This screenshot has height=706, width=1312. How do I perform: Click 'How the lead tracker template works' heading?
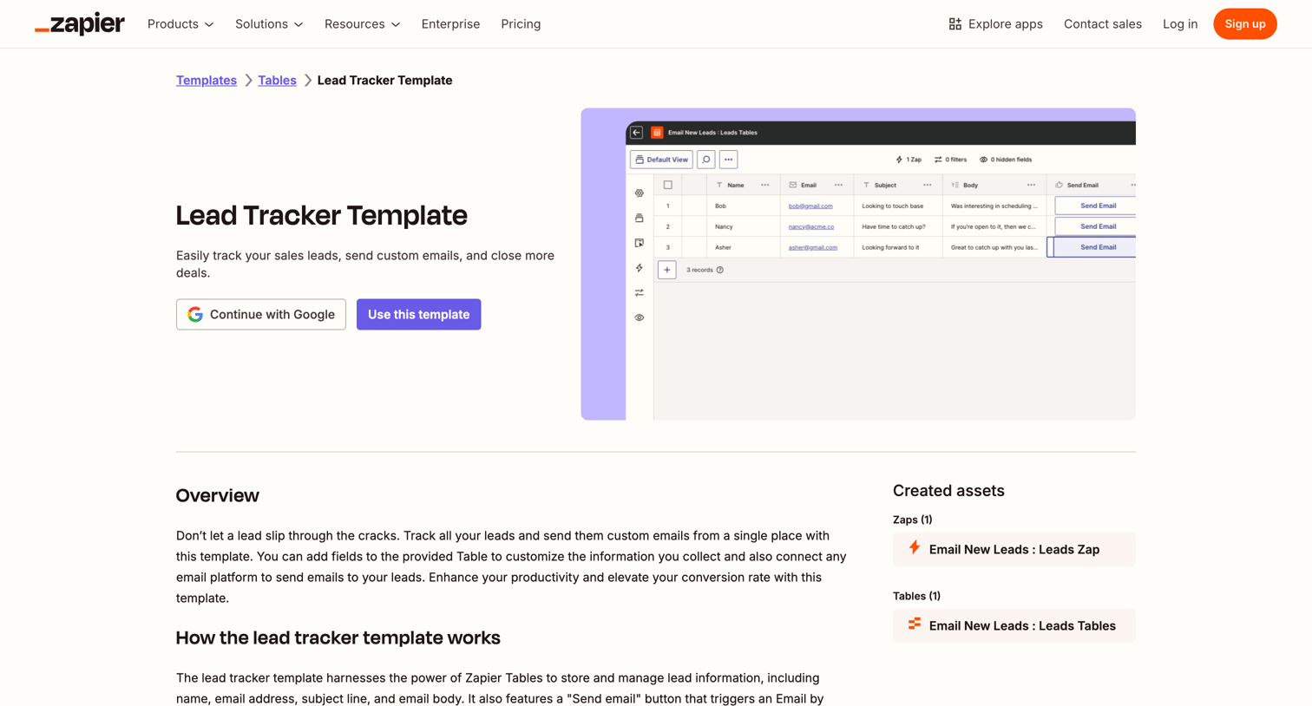point(338,637)
